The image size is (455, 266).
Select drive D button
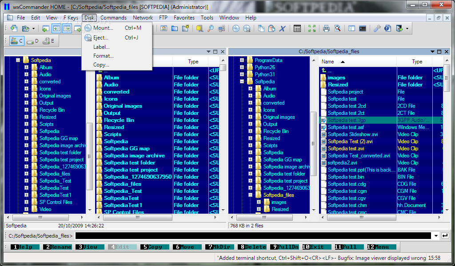click(x=32, y=41)
